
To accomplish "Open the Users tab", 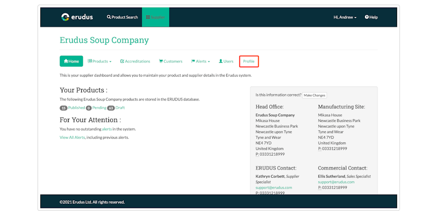I will coord(226,61).
